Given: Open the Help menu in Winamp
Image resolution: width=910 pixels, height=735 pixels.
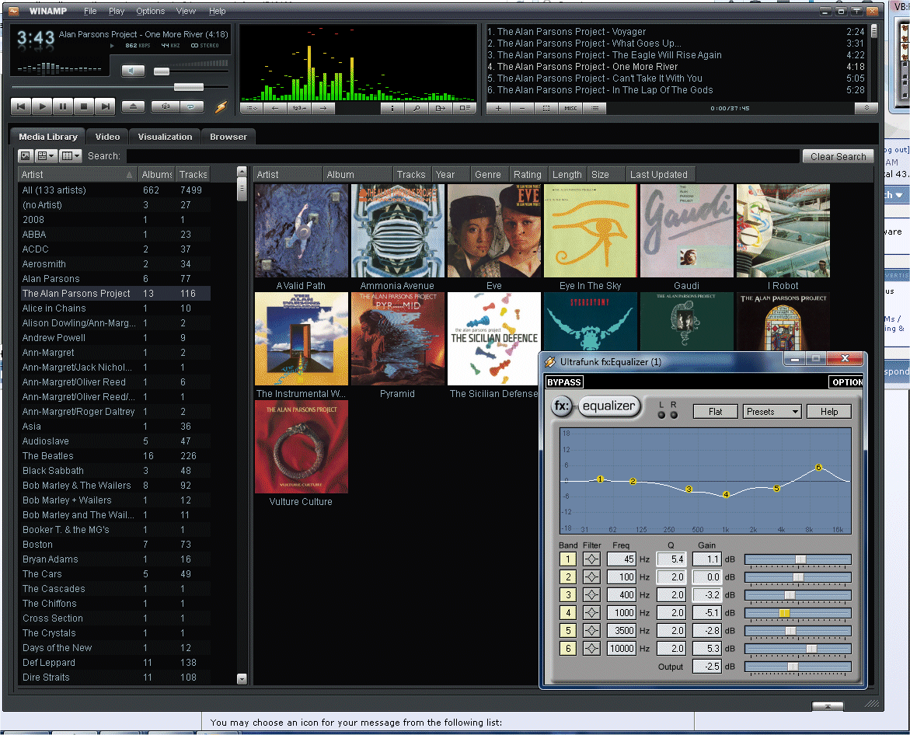Looking at the screenshot, I should coord(217,11).
